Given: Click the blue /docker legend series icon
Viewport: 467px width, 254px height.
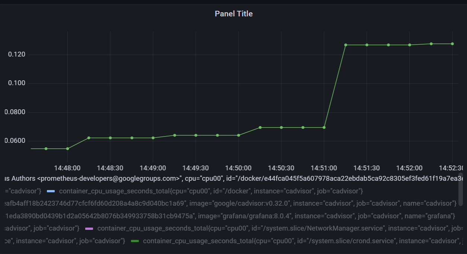Looking at the screenshot, I should pos(52,191).
